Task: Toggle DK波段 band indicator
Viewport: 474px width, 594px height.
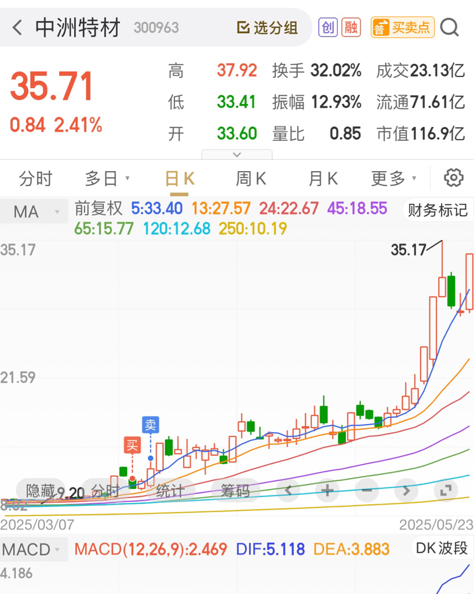Action: click(x=442, y=548)
